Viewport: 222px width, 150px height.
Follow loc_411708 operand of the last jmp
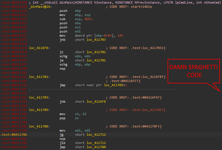(x=96, y=147)
